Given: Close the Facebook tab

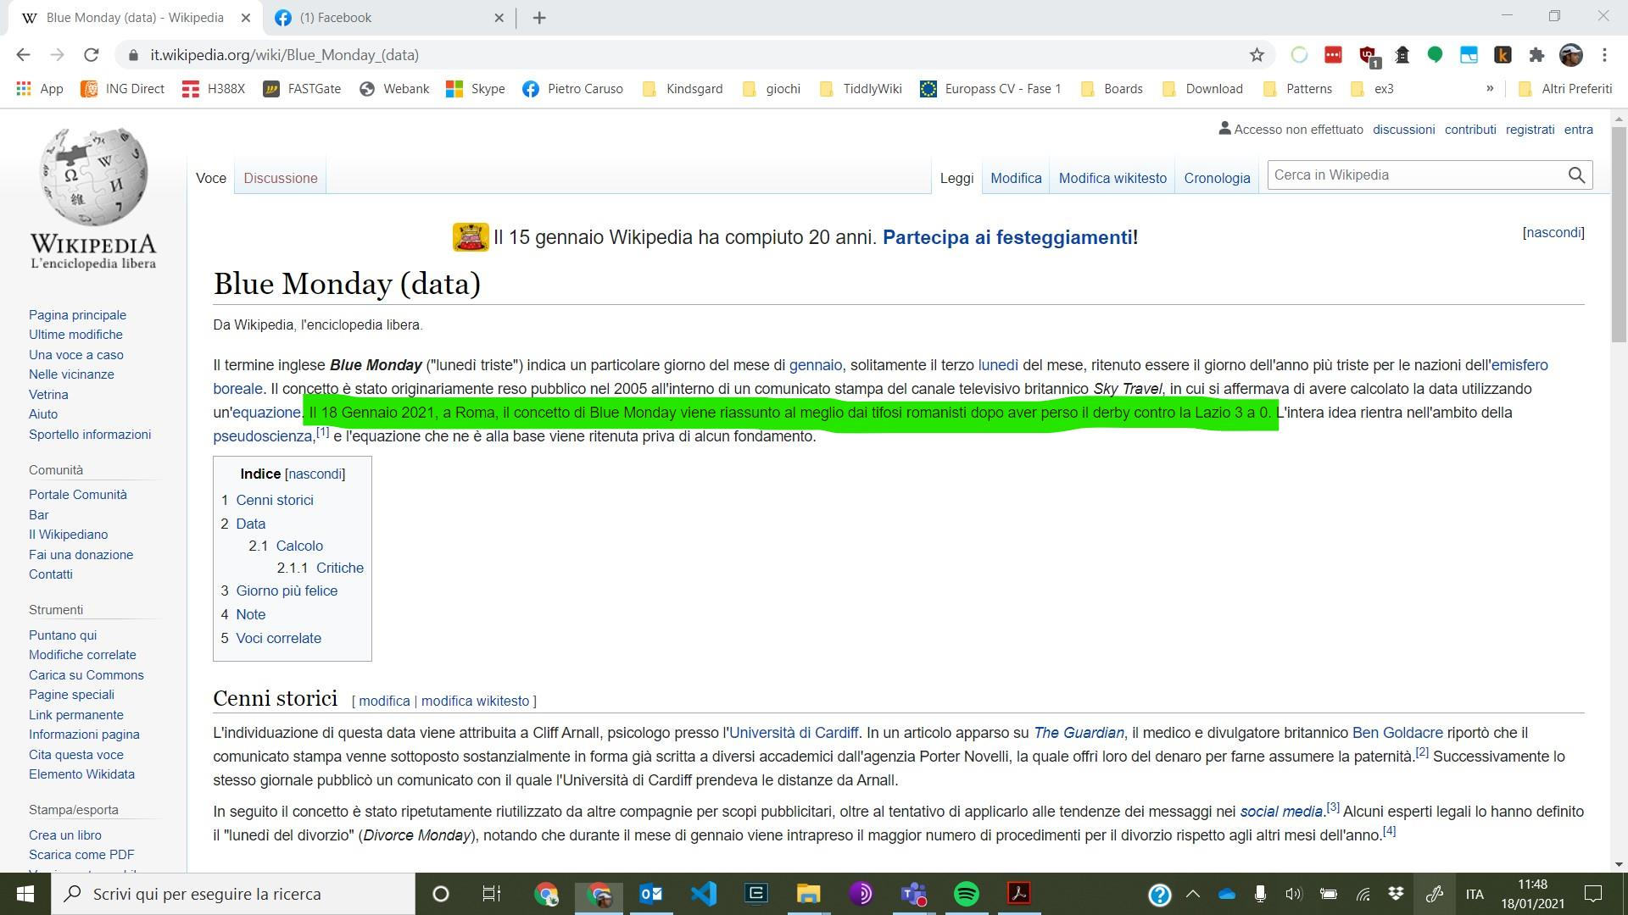Looking at the screenshot, I should coord(499,18).
